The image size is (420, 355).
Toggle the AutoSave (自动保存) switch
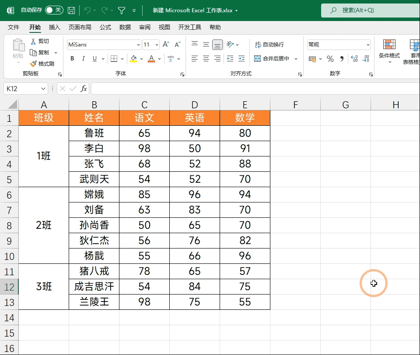click(x=54, y=10)
